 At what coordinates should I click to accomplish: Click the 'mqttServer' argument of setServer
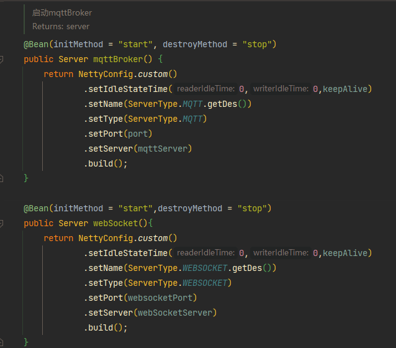pos(163,149)
